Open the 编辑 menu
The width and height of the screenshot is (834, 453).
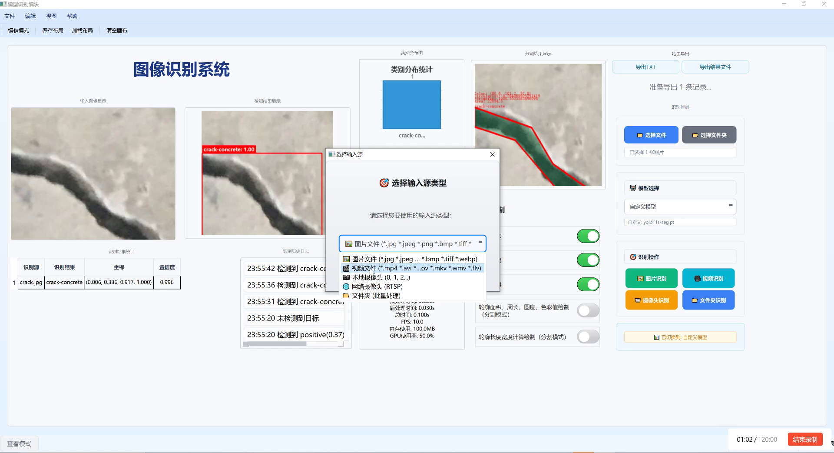(30, 16)
